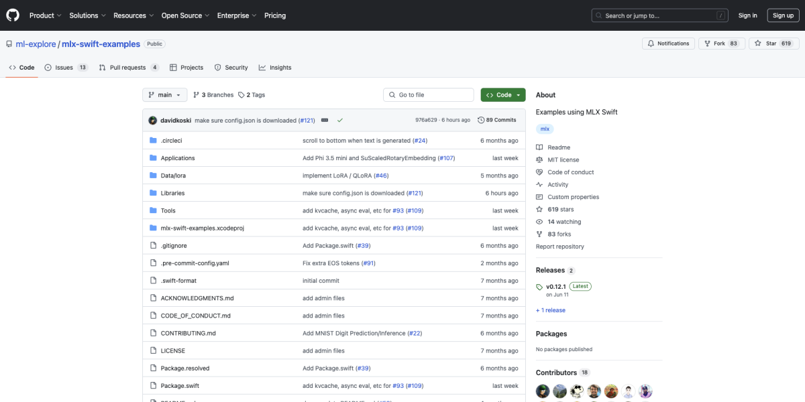Click the green checkmark build status icon
This screenshot has width=805, height=402.
click(340, 120)
